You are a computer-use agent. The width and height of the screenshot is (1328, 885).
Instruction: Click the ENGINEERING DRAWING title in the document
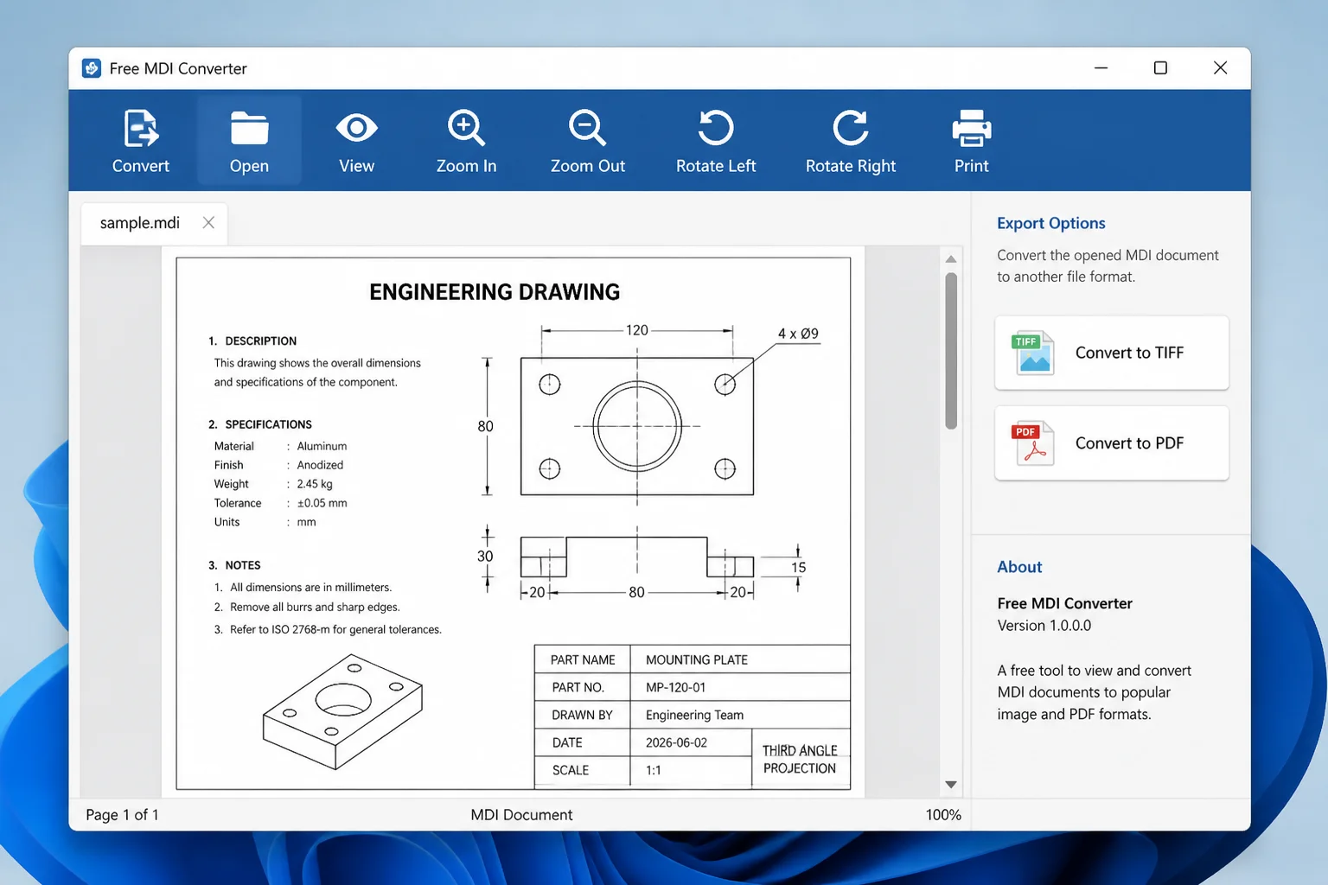click(x=495, y=292)
